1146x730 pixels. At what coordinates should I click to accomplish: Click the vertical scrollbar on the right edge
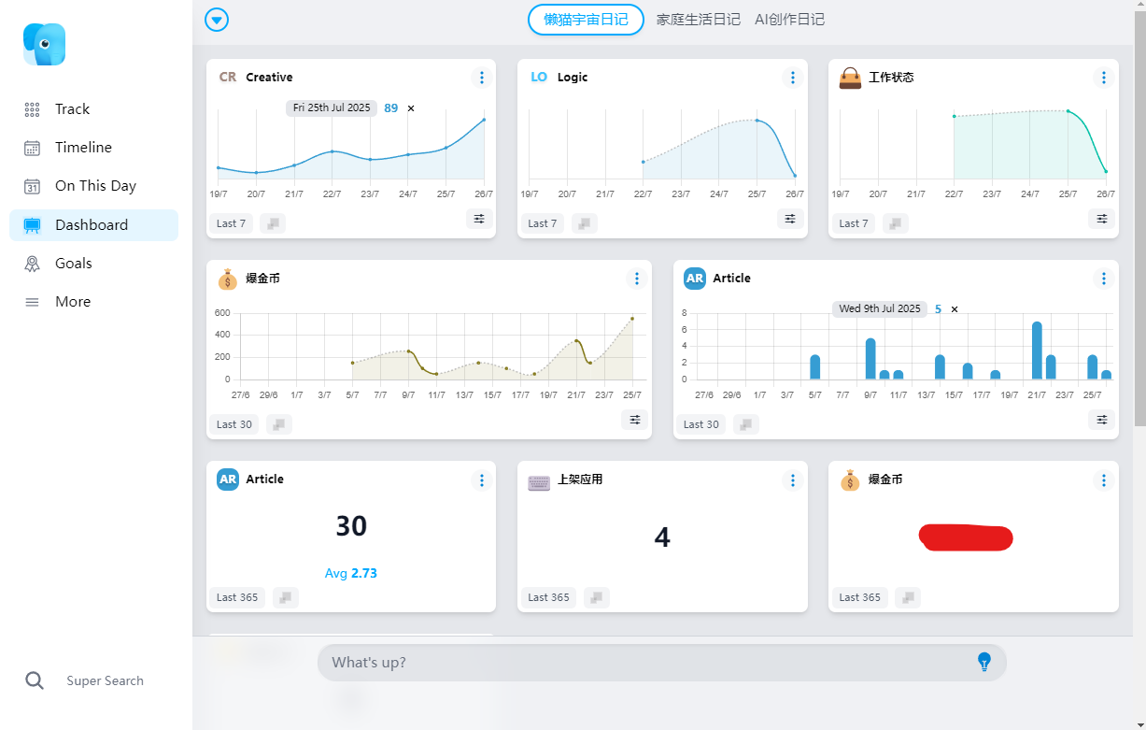click(x=1139, y=220)
